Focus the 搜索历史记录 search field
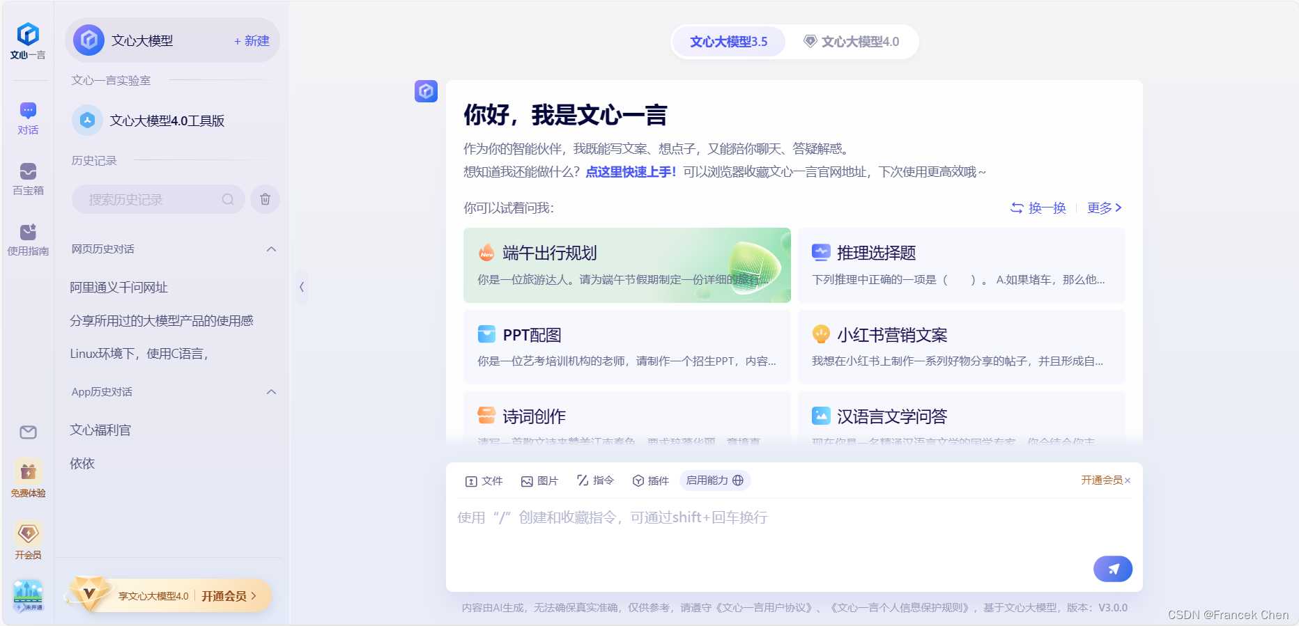Viewport: 1299px width, 626px height. coord(158,200)
